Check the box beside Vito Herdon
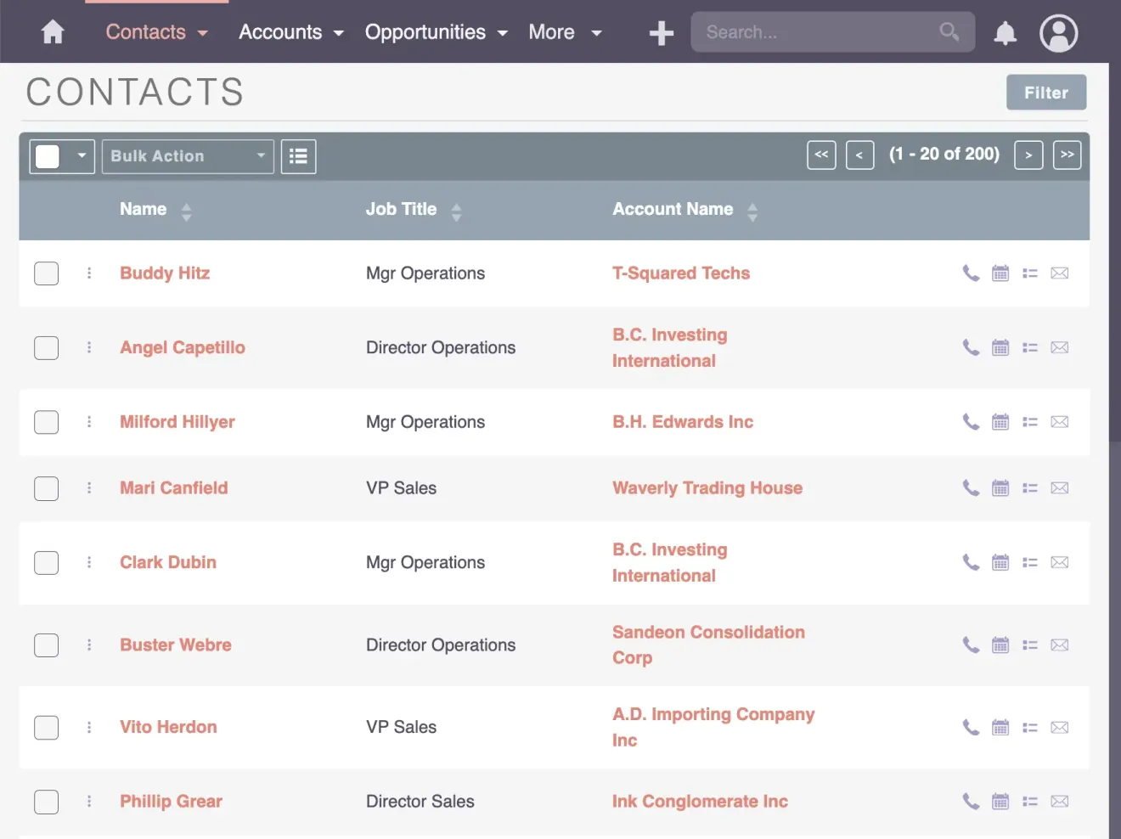Viewport: 1121px width, 839px height. pos(46,728)
